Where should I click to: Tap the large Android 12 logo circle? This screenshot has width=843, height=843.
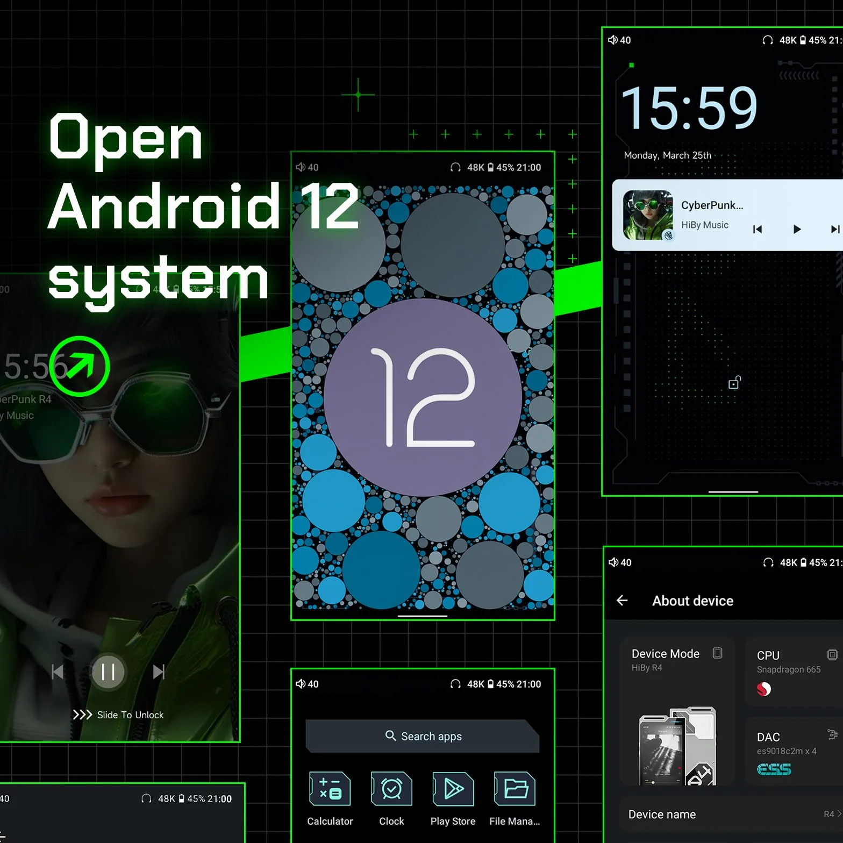coord(423,397)
